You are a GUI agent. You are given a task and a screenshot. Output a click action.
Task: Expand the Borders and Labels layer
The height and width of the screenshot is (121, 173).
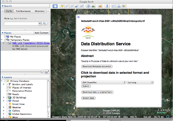click(4, 84)
